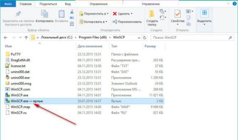This screenshot has width=238, height=140.
Task: Click the 9 698 КБ size cell
Action: tap(157, 107)
